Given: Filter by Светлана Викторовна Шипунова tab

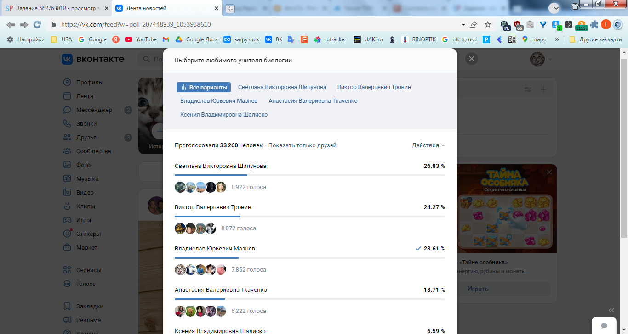Looking at the screenshot, I should coord(282,87).
